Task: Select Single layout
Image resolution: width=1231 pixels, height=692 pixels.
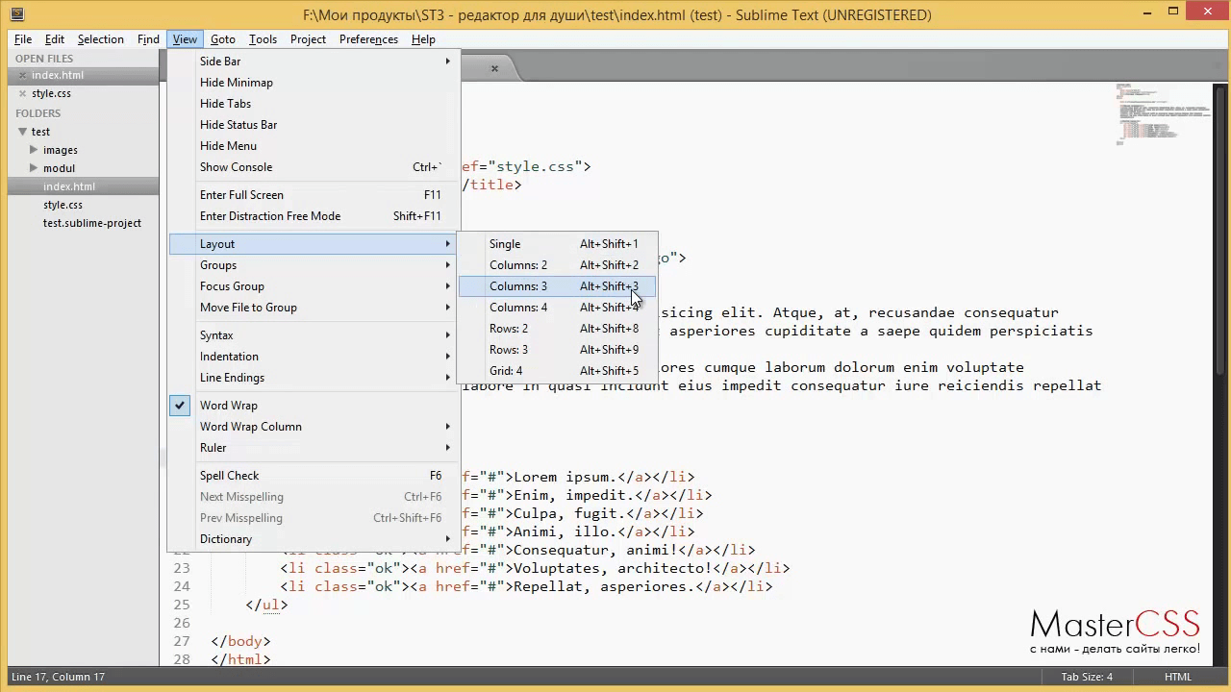Action: [557, 244]
